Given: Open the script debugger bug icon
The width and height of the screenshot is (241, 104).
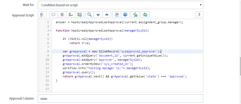Looking at the screenshot, I should tap(145, 14).
